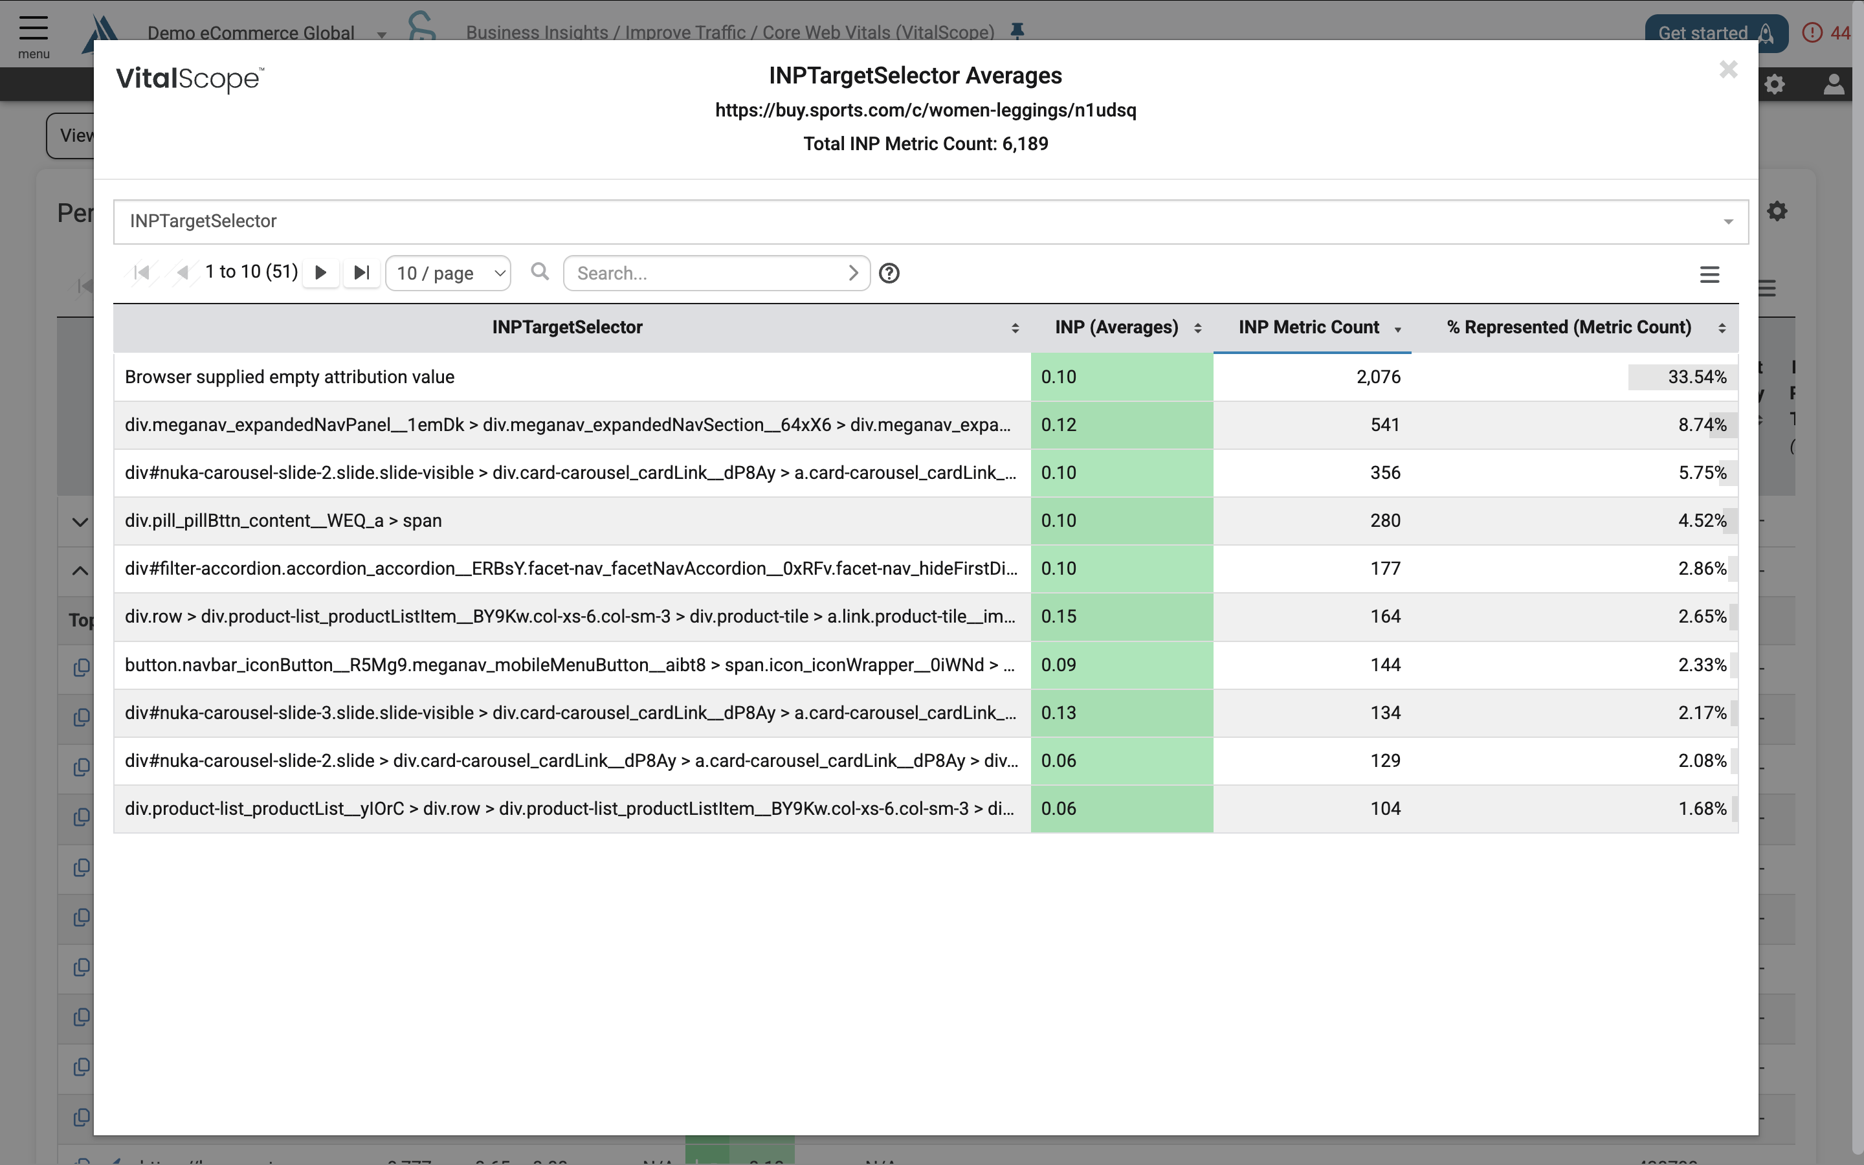Go to next page of results
The height and width of the screenshot is (1165, 1864).
321,272
